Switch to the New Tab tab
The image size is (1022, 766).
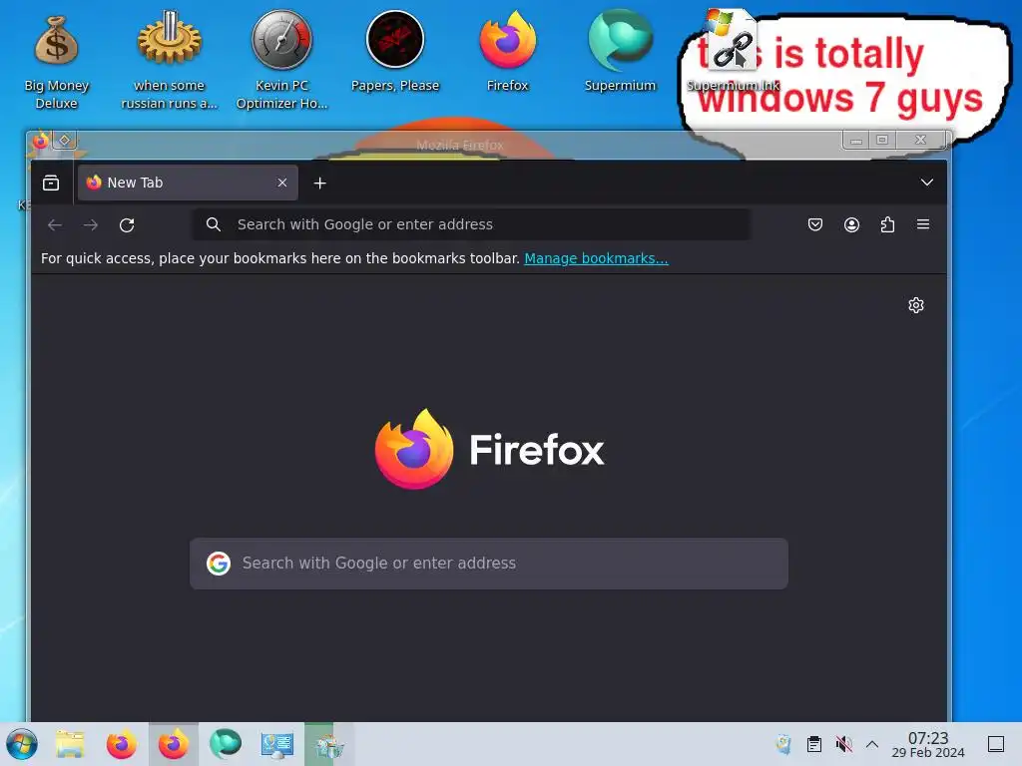click(188, 184)
